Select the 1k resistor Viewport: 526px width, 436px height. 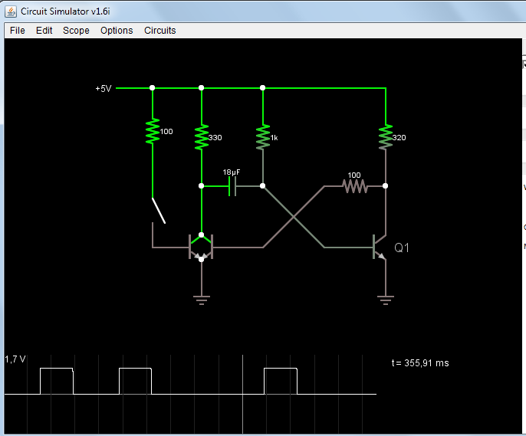coord(263,137)
